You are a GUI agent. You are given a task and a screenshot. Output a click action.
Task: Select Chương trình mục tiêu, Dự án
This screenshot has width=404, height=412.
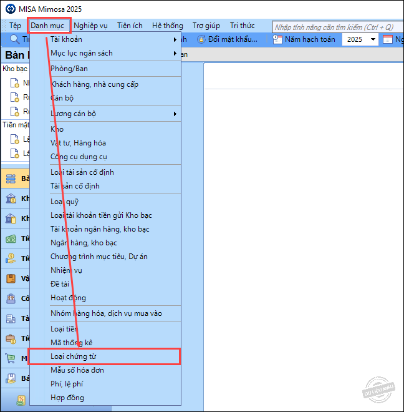[x=105, y=257]
